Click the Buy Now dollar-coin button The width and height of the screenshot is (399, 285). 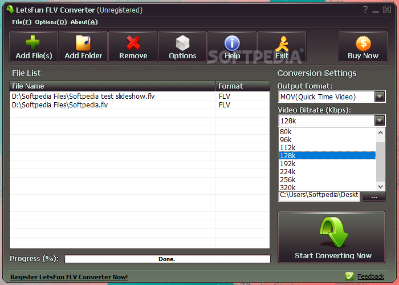tap(363, 47)
